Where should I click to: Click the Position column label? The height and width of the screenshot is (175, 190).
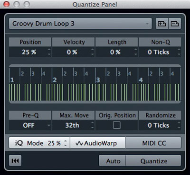[30, 42]
